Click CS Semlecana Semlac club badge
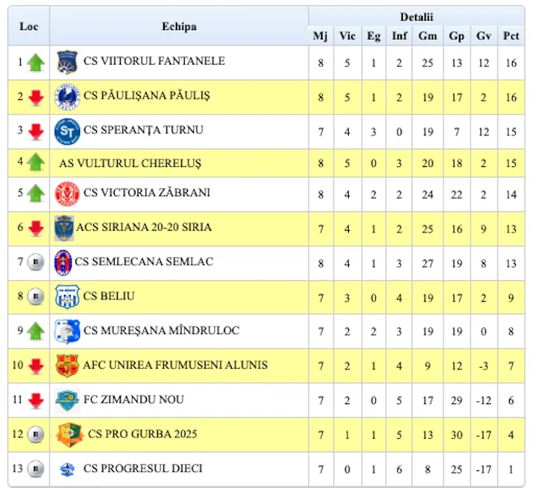Screen dimensions: 539x488 click(63, 262)
